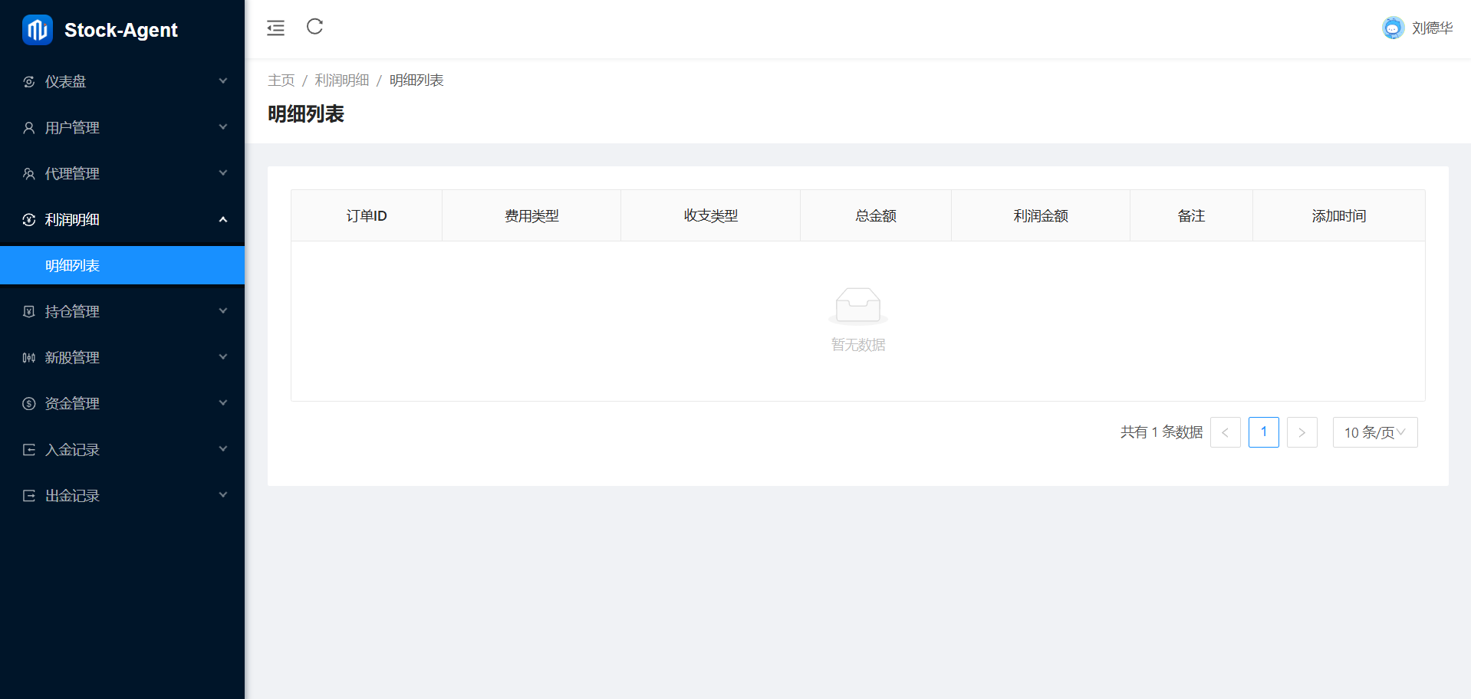Collapse the 利润明细 submenu chevron

[222, 220]
